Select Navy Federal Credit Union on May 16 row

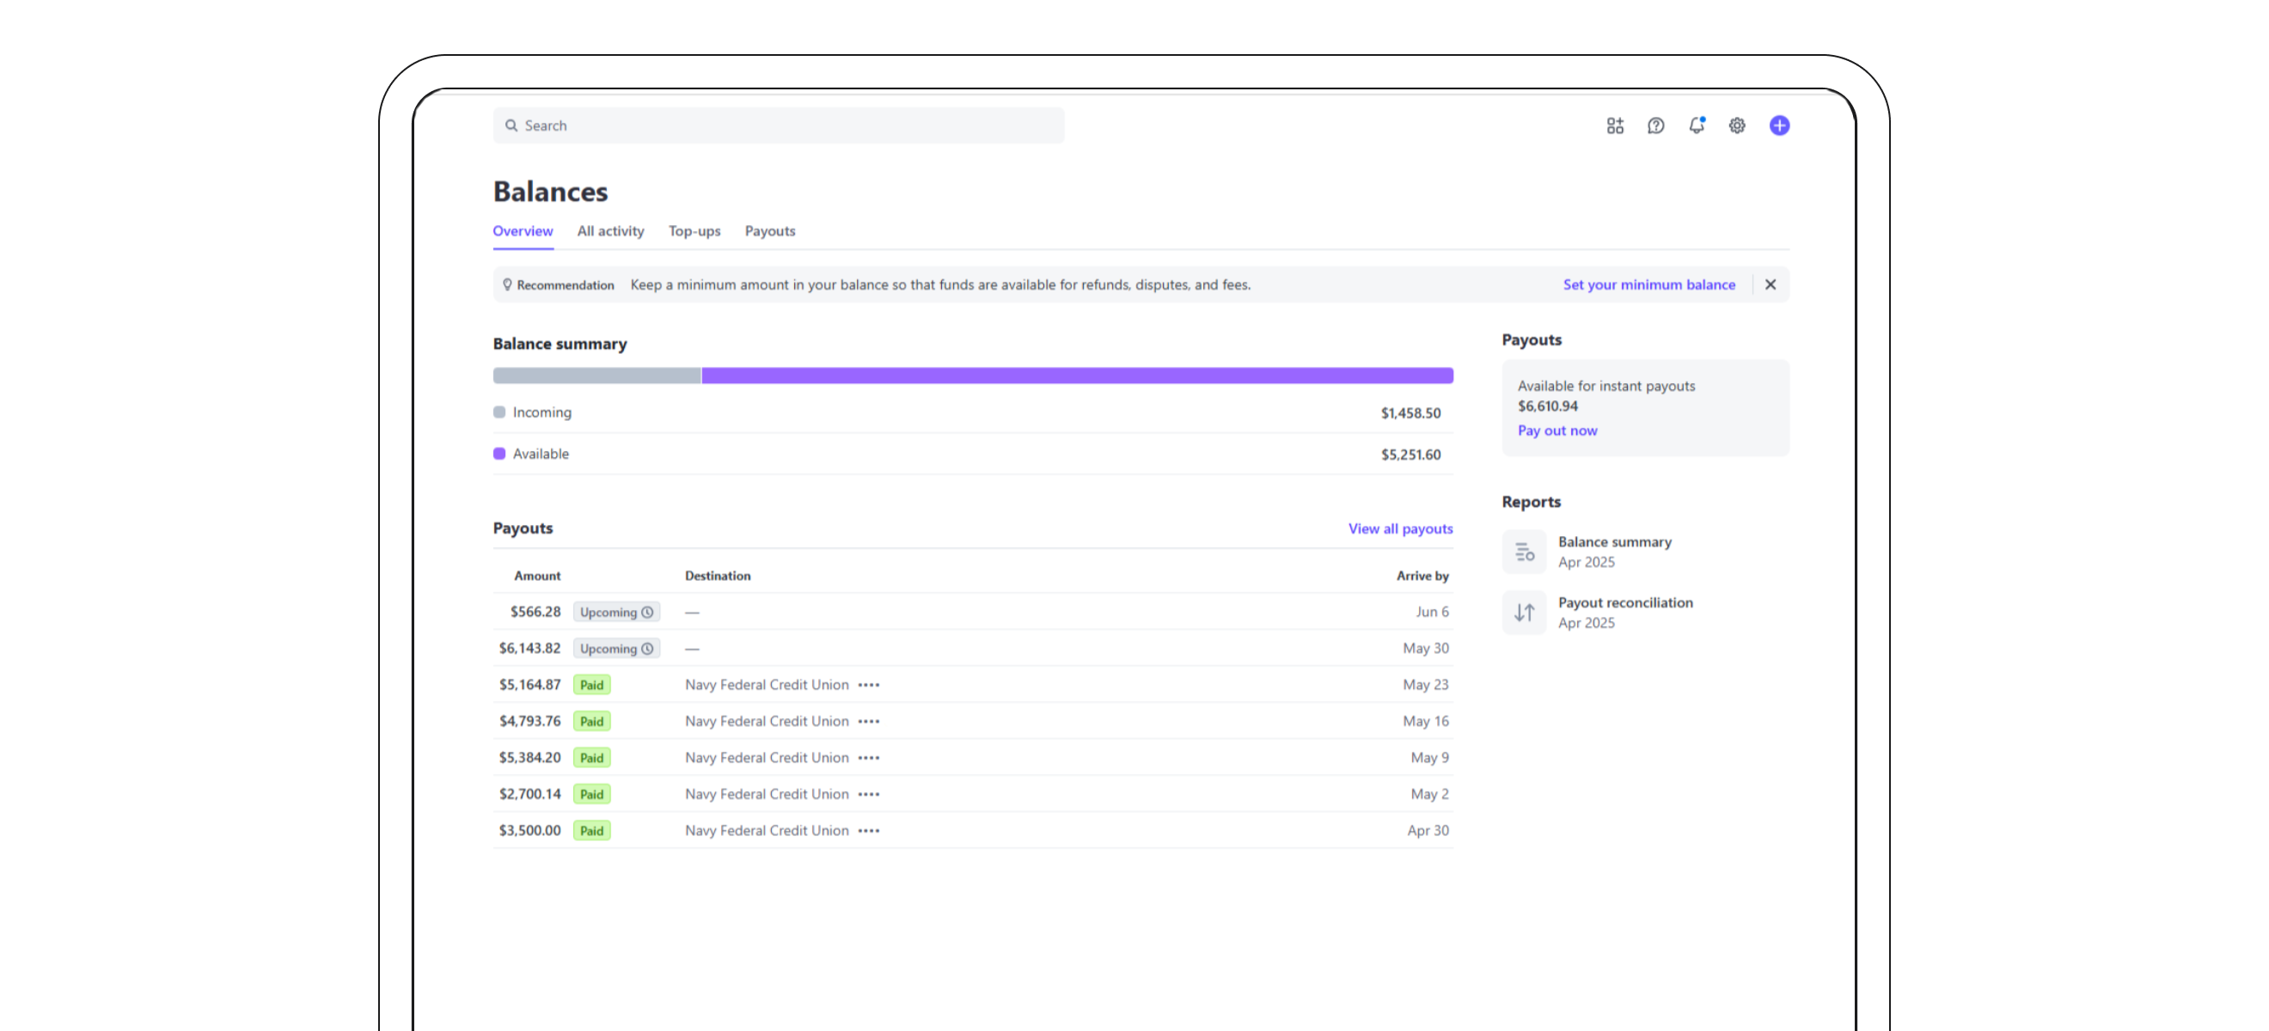tap(767, 721)
